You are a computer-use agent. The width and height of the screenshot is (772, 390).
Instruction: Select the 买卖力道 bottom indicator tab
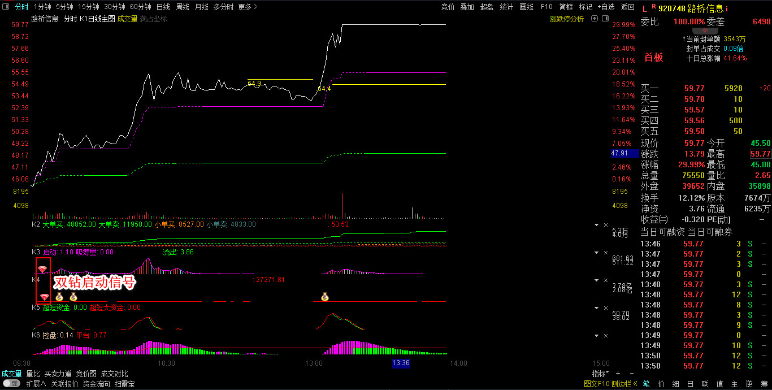[x=58, y=374]
